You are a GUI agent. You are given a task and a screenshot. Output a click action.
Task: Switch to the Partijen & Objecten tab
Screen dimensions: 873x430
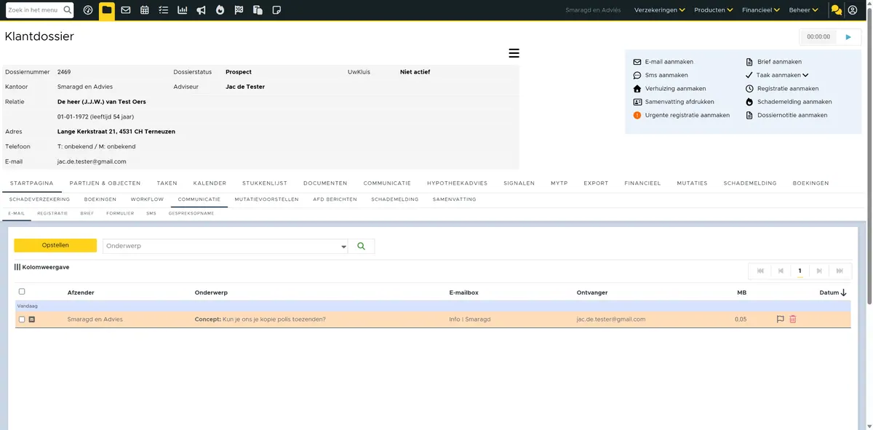point(105,183)
